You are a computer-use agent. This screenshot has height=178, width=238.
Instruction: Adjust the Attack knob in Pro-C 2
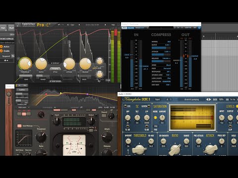69,64
